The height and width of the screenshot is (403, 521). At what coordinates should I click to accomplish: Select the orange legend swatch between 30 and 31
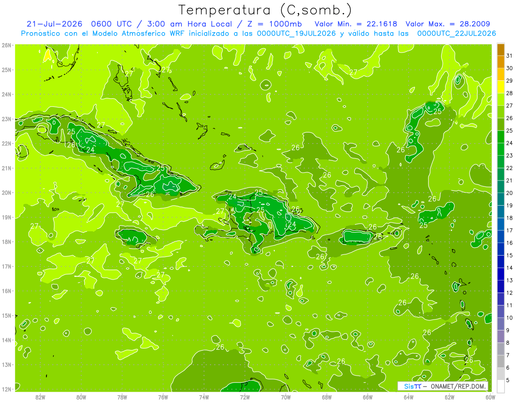(501, 62)
